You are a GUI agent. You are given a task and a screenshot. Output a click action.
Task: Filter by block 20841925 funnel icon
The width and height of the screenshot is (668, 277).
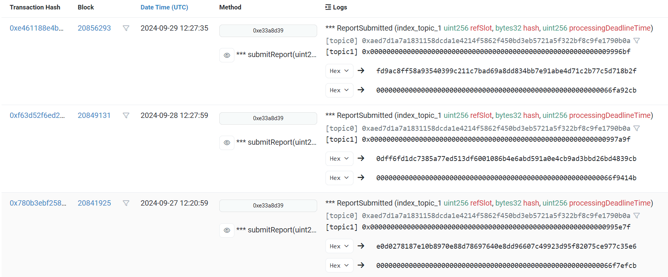click(126, 203)
